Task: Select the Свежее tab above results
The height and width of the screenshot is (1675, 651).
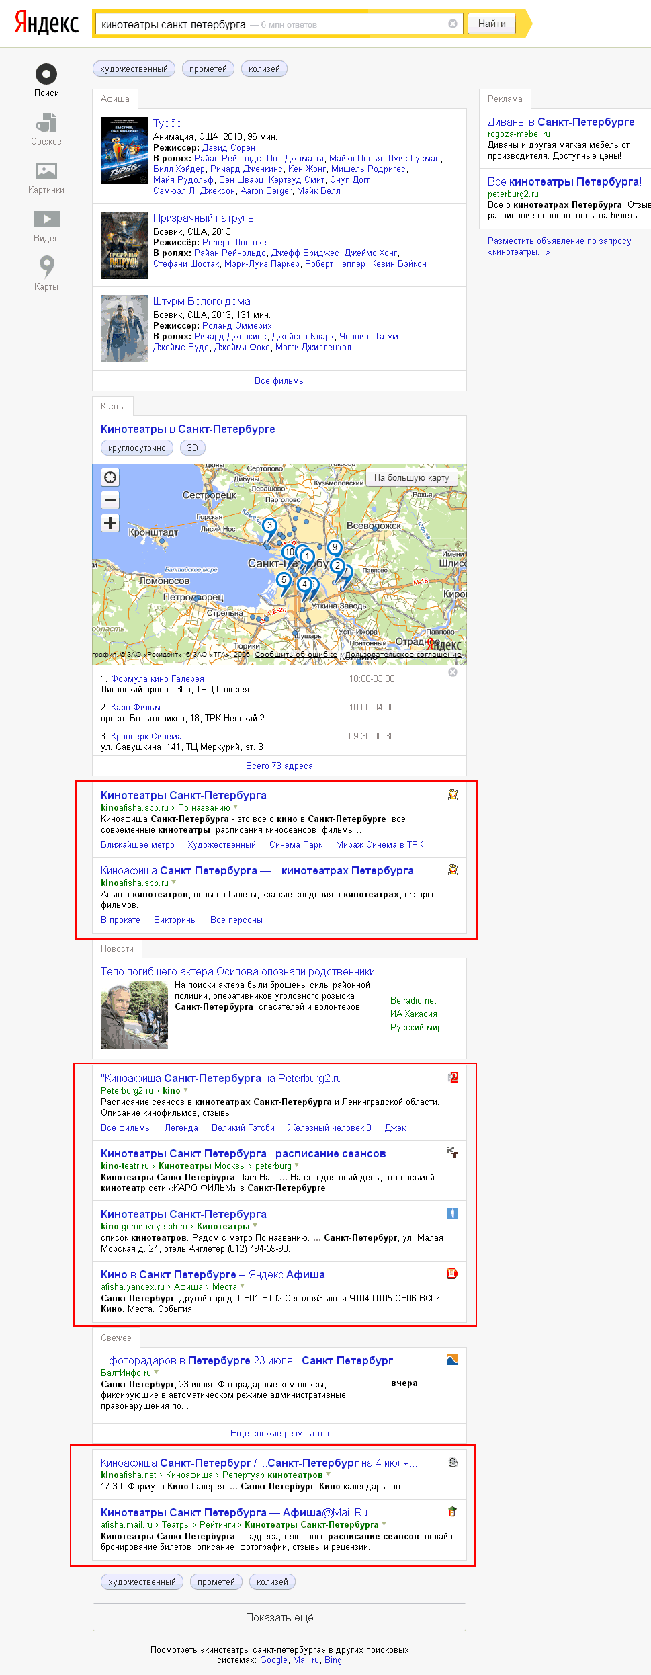Action: pyautogui.click(x=116, y=1338)
